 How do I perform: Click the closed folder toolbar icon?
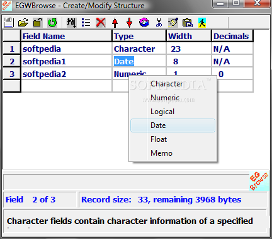pyautogui.click(x=38, y=22)
